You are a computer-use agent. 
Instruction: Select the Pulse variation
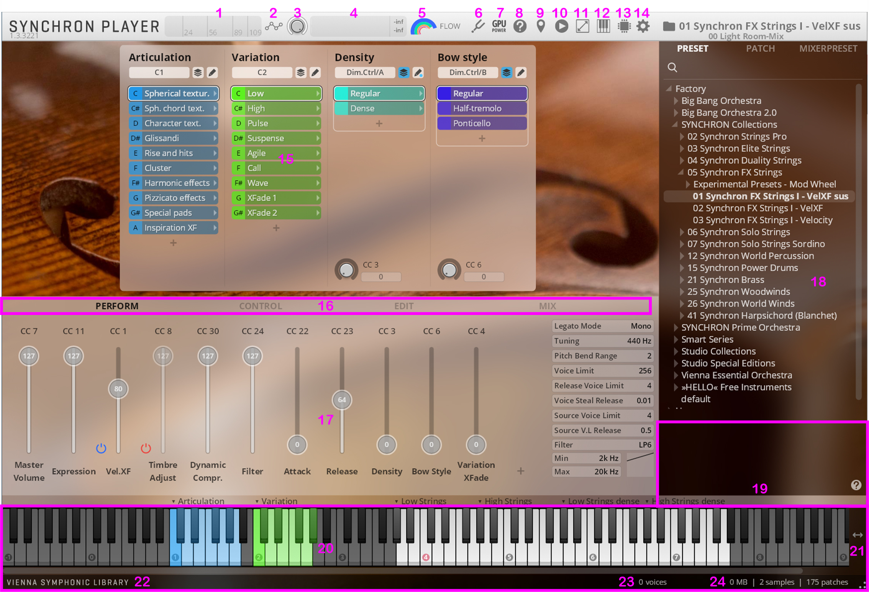pyautogui.click(x=276, y=123)
